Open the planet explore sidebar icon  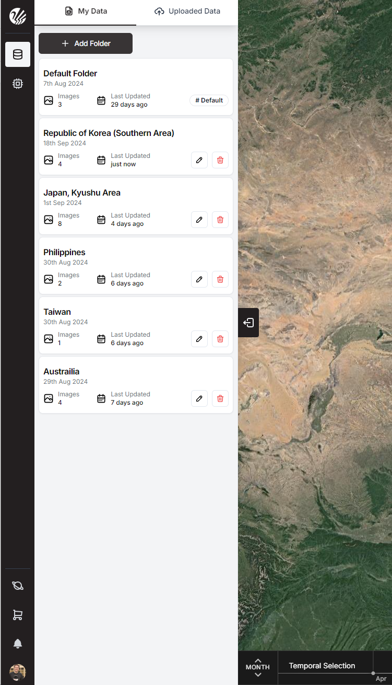click(x=18, y=586)
